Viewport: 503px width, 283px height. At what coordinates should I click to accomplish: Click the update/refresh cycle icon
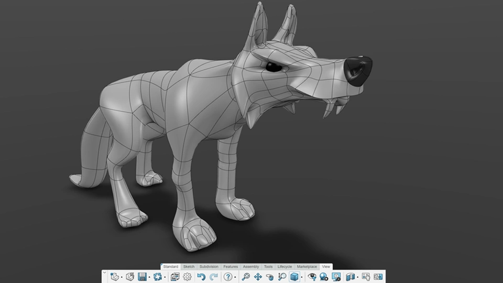(158, 277)
